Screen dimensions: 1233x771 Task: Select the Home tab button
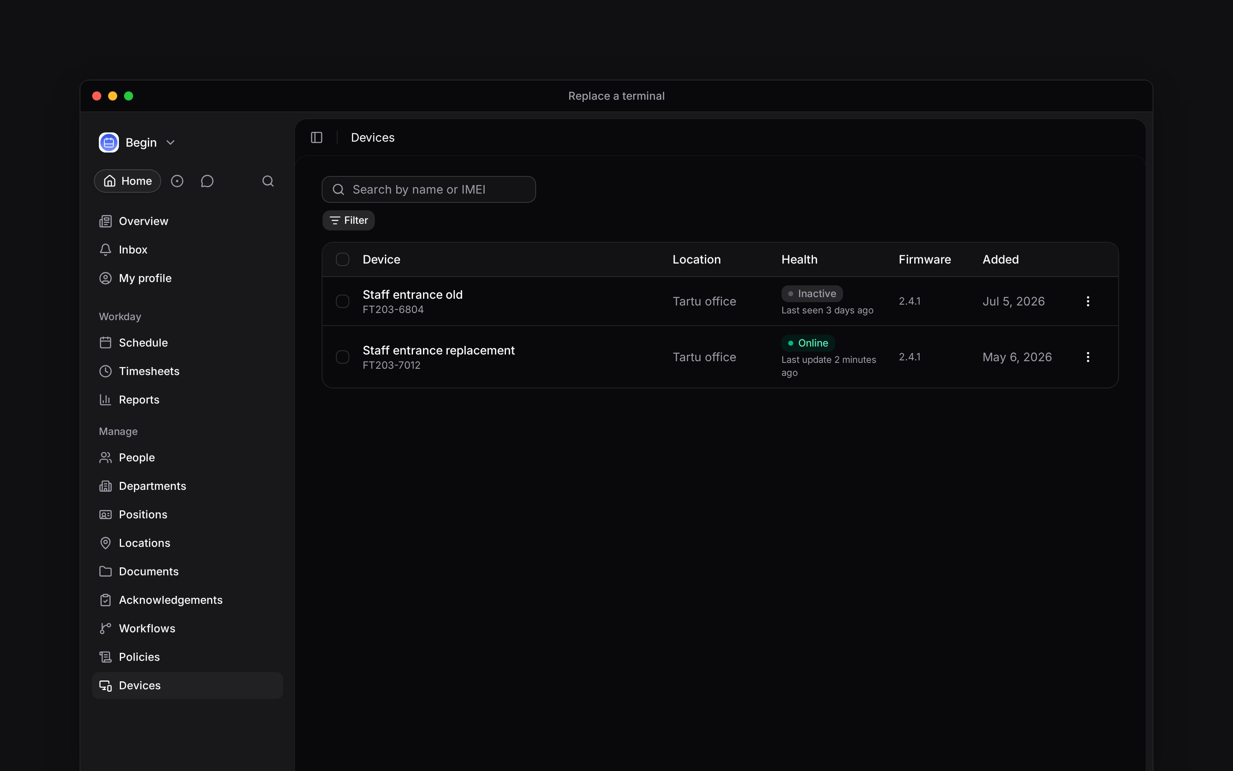click(127, 181)
